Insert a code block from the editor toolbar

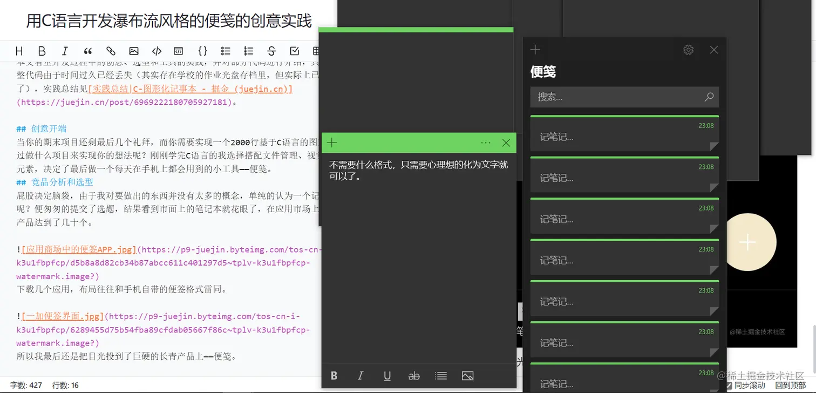click(178, 51)
